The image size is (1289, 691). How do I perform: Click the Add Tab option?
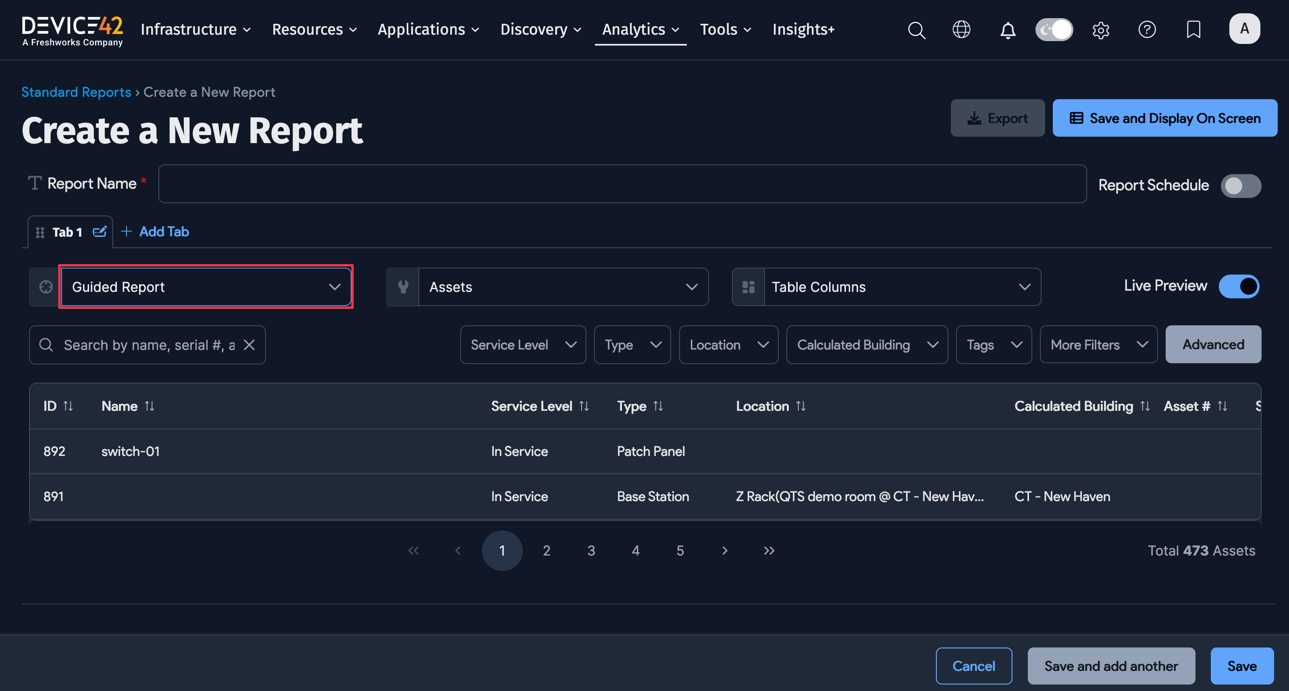155,232
